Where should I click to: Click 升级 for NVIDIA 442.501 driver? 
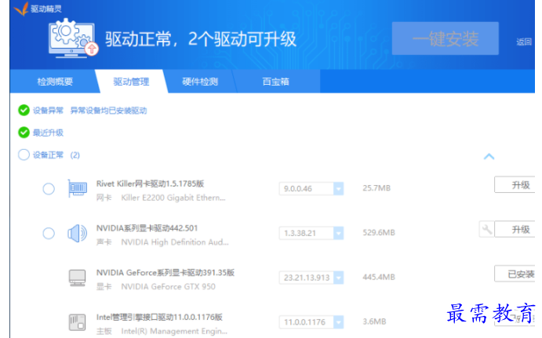click(x=515, y=229)
